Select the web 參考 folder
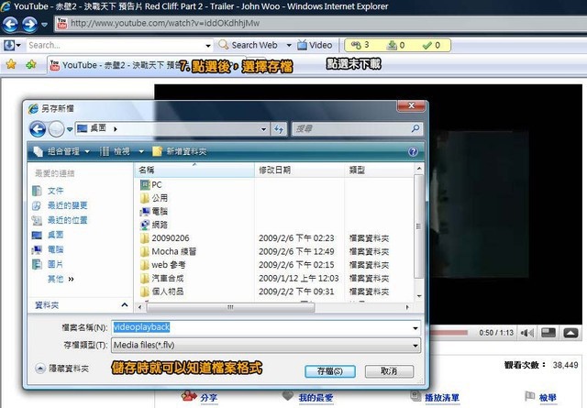The height and width of the screenshot is (408, 587). click(x=163, y=265)
